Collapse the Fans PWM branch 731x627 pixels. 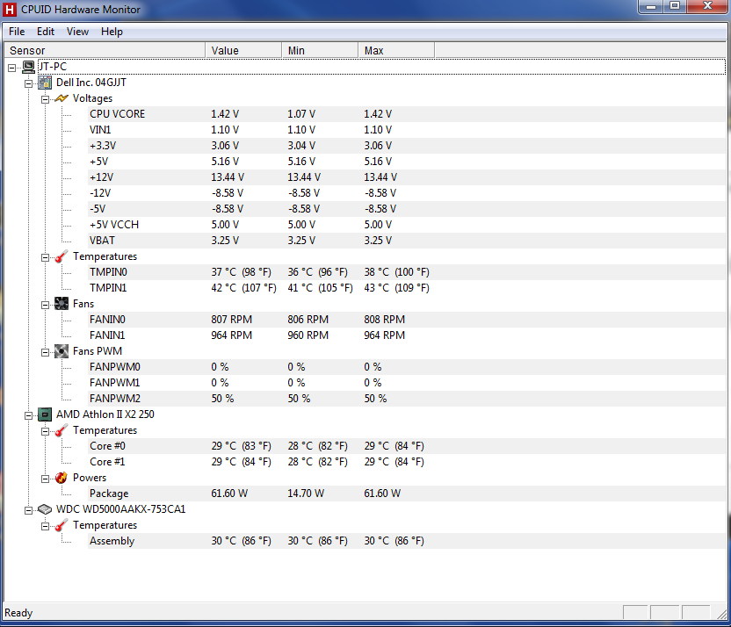coord(45,351)
